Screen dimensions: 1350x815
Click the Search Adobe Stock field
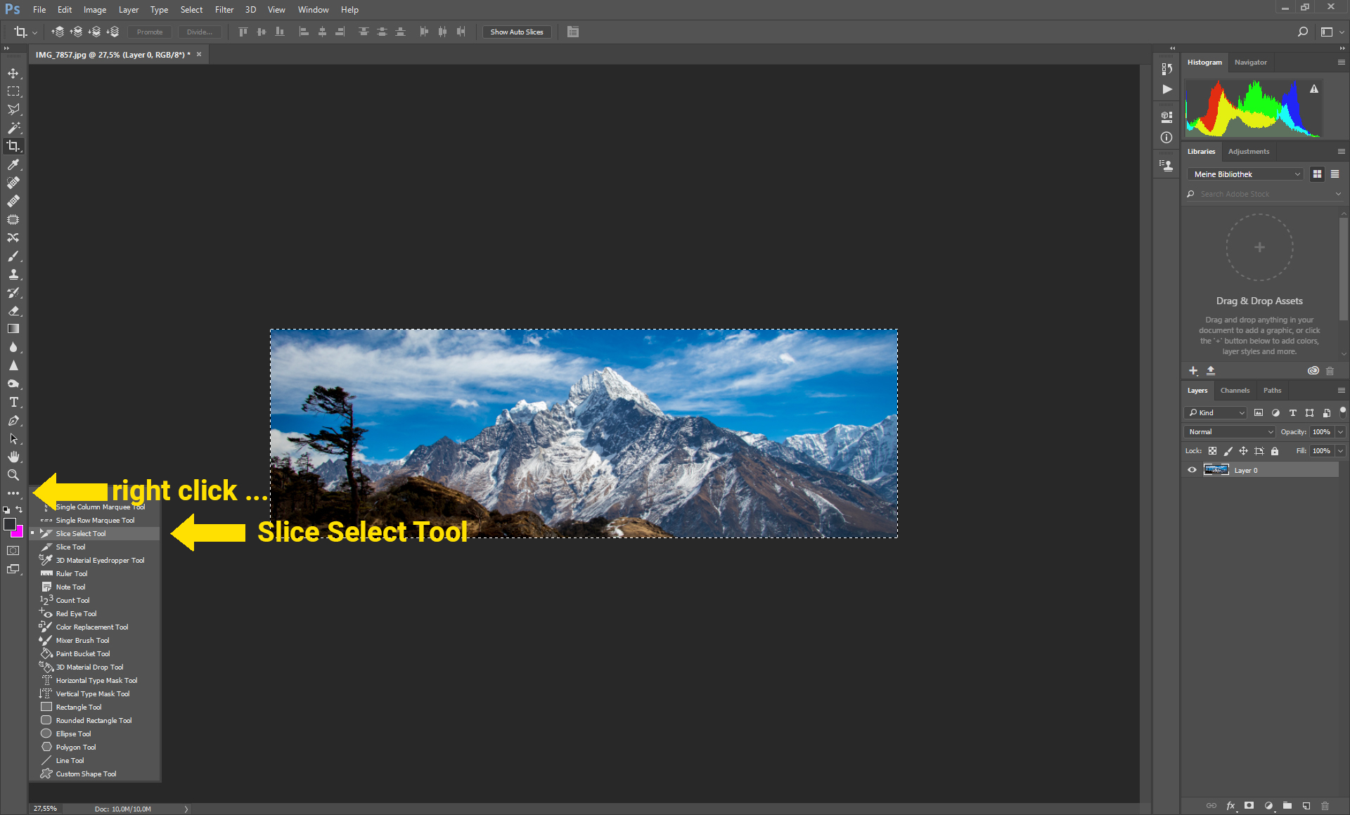coord(1264,194)
